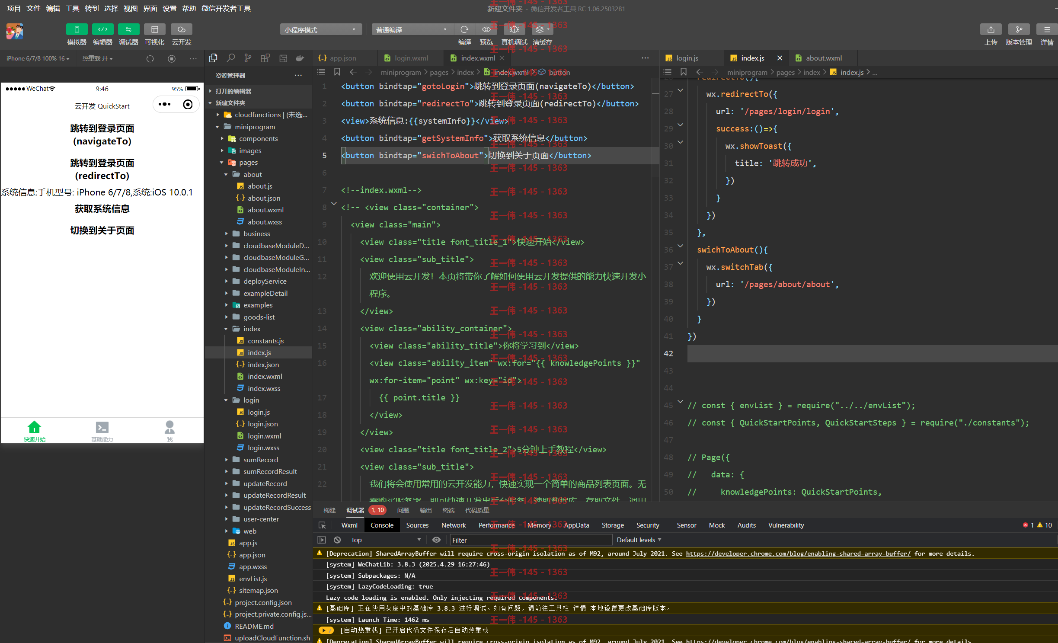Click the capsule close circle in simulator
The width and height of the screenshot is (1058, 643).
tap(188, 104)
